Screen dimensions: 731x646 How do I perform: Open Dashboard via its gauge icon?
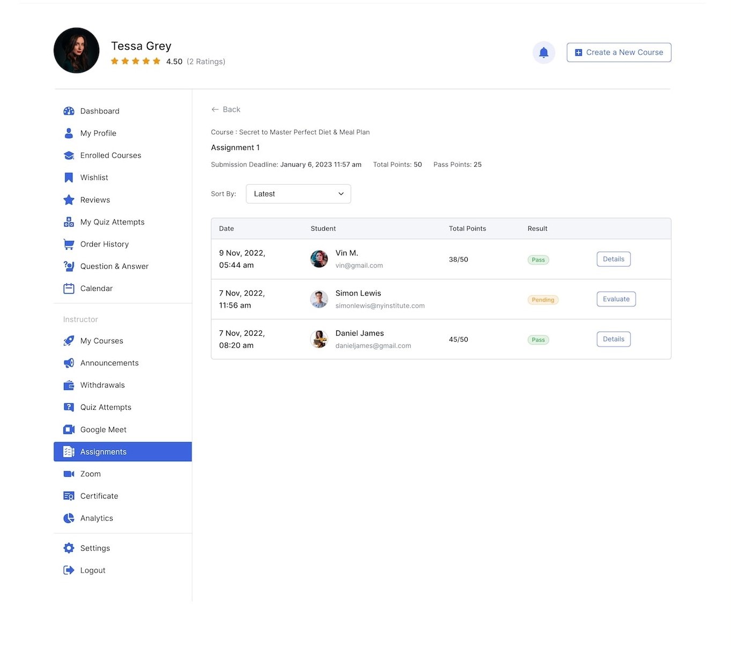[69, 111]
